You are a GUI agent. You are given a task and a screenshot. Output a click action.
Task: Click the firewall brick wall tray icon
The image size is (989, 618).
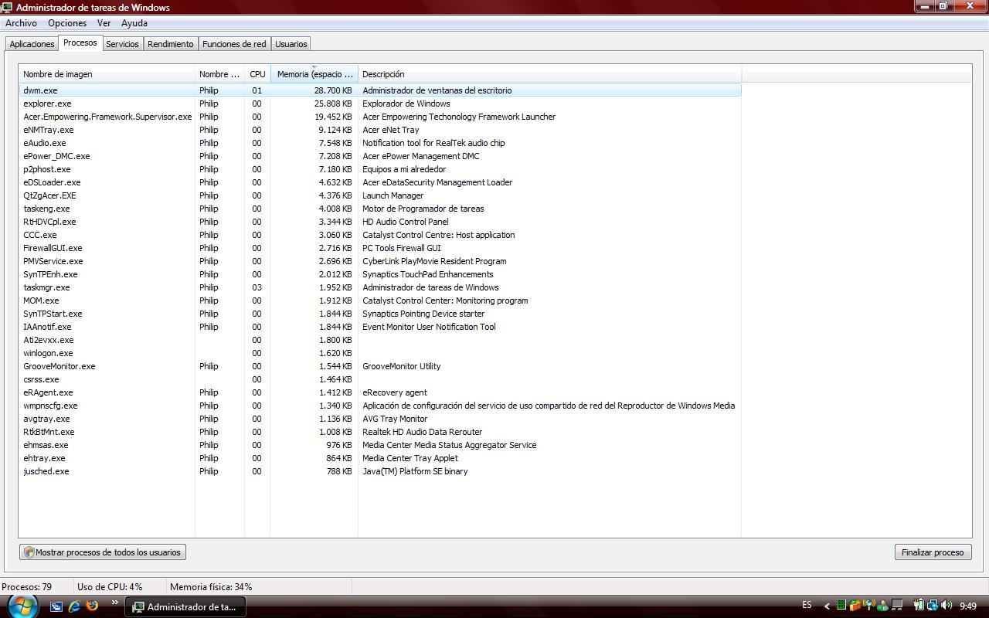coord(855,606)
